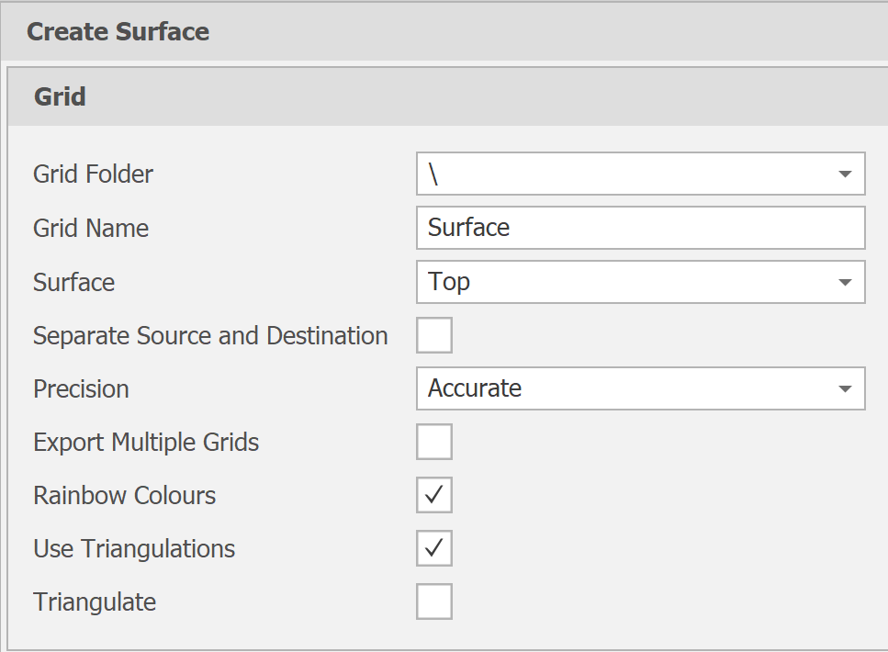Click the Precision label text
888x652 pixels.
click(81, 388)
